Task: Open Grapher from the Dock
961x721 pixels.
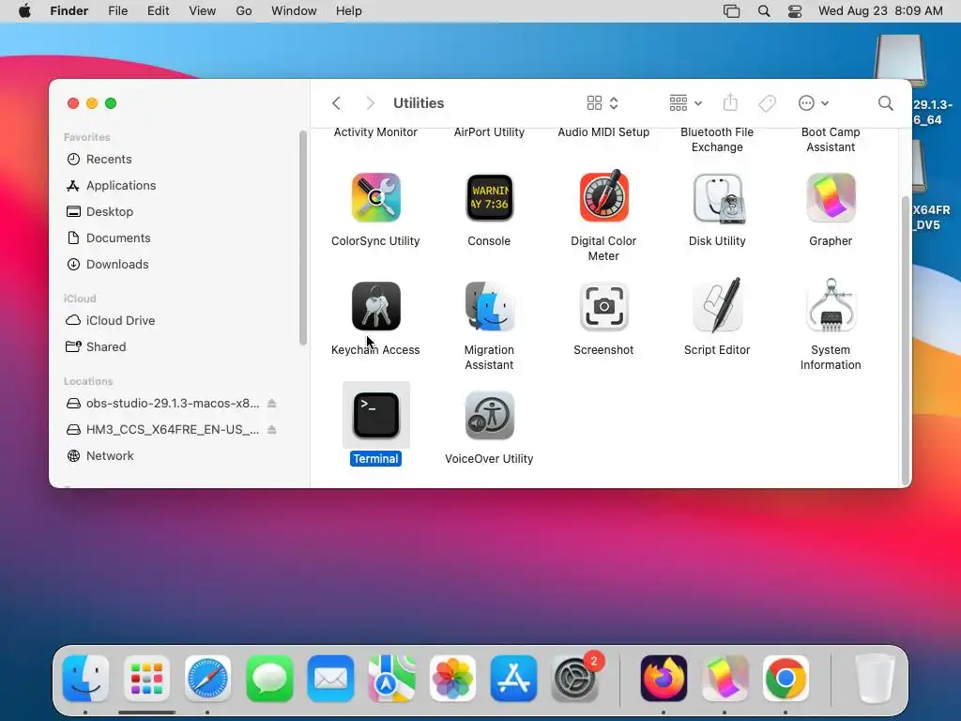Action: point(725,679)
